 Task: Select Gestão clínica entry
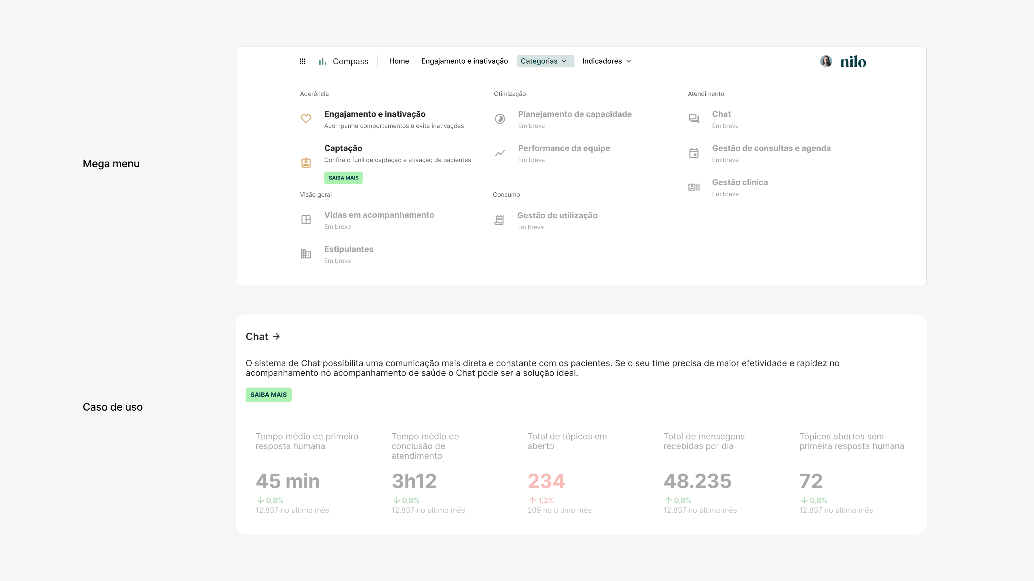739,182
